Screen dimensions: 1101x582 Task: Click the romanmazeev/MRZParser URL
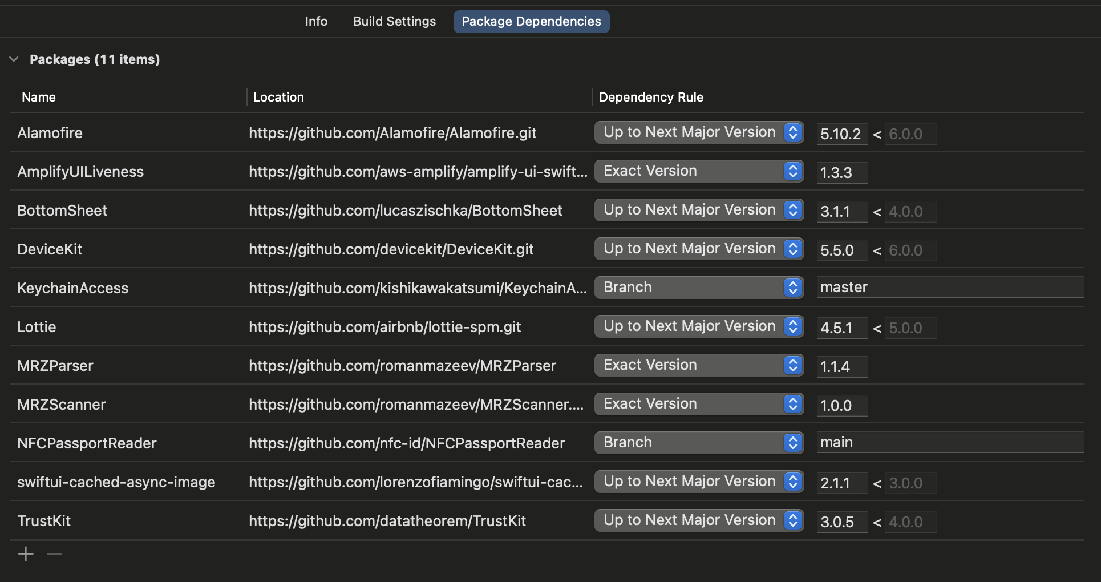coord(402,366)
